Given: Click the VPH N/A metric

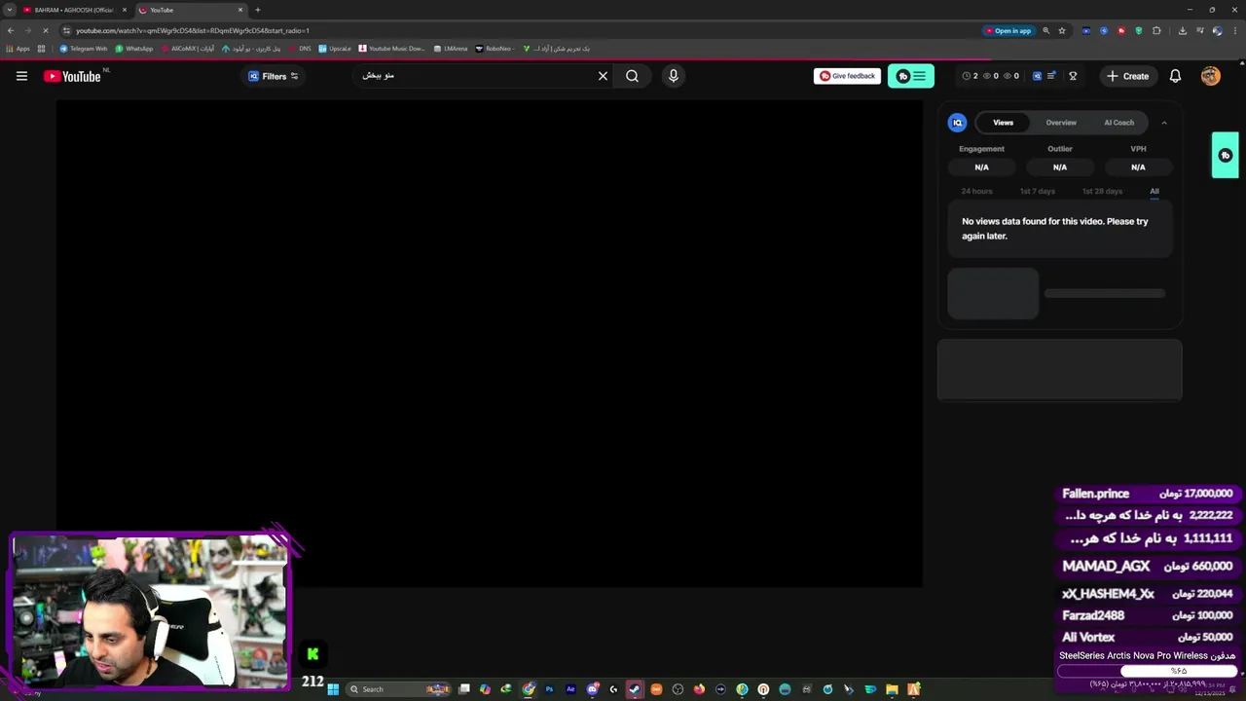Looking at the screenshot, I should click(x=1138, y=166).
